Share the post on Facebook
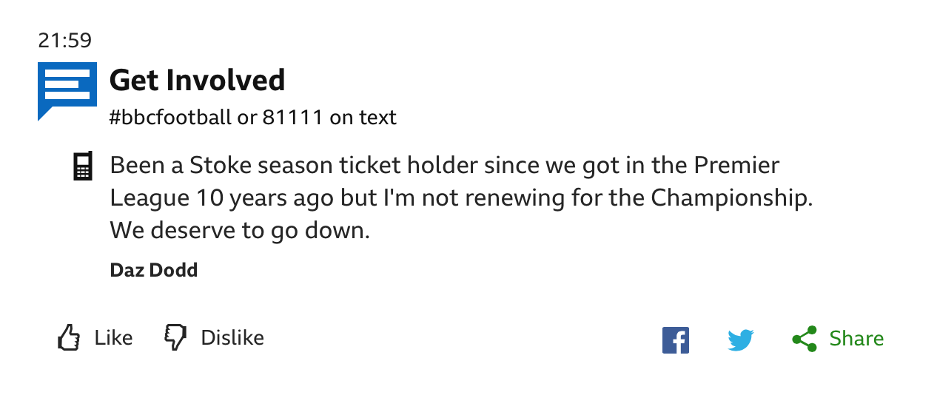The image size is (937, 395). (675, 340)
